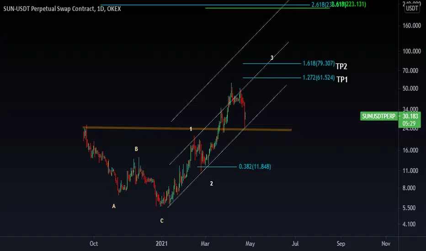426x251 pixels.
Task: Click the 0.382(11.848) retracement label
Action: 255,167
